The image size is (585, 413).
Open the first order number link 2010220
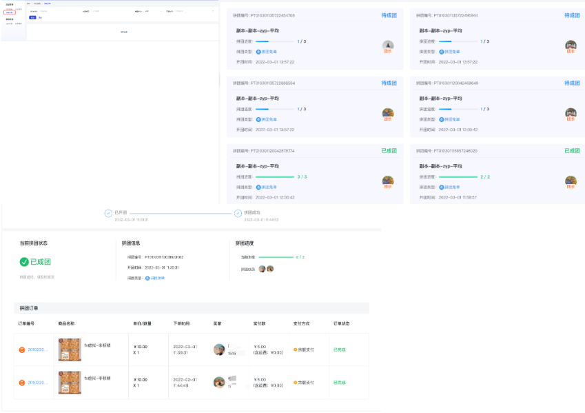pos(37,350)
